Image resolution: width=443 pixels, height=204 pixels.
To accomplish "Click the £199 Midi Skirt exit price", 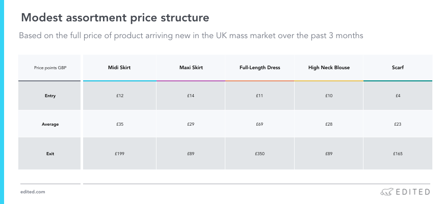I will click(119, 154).
